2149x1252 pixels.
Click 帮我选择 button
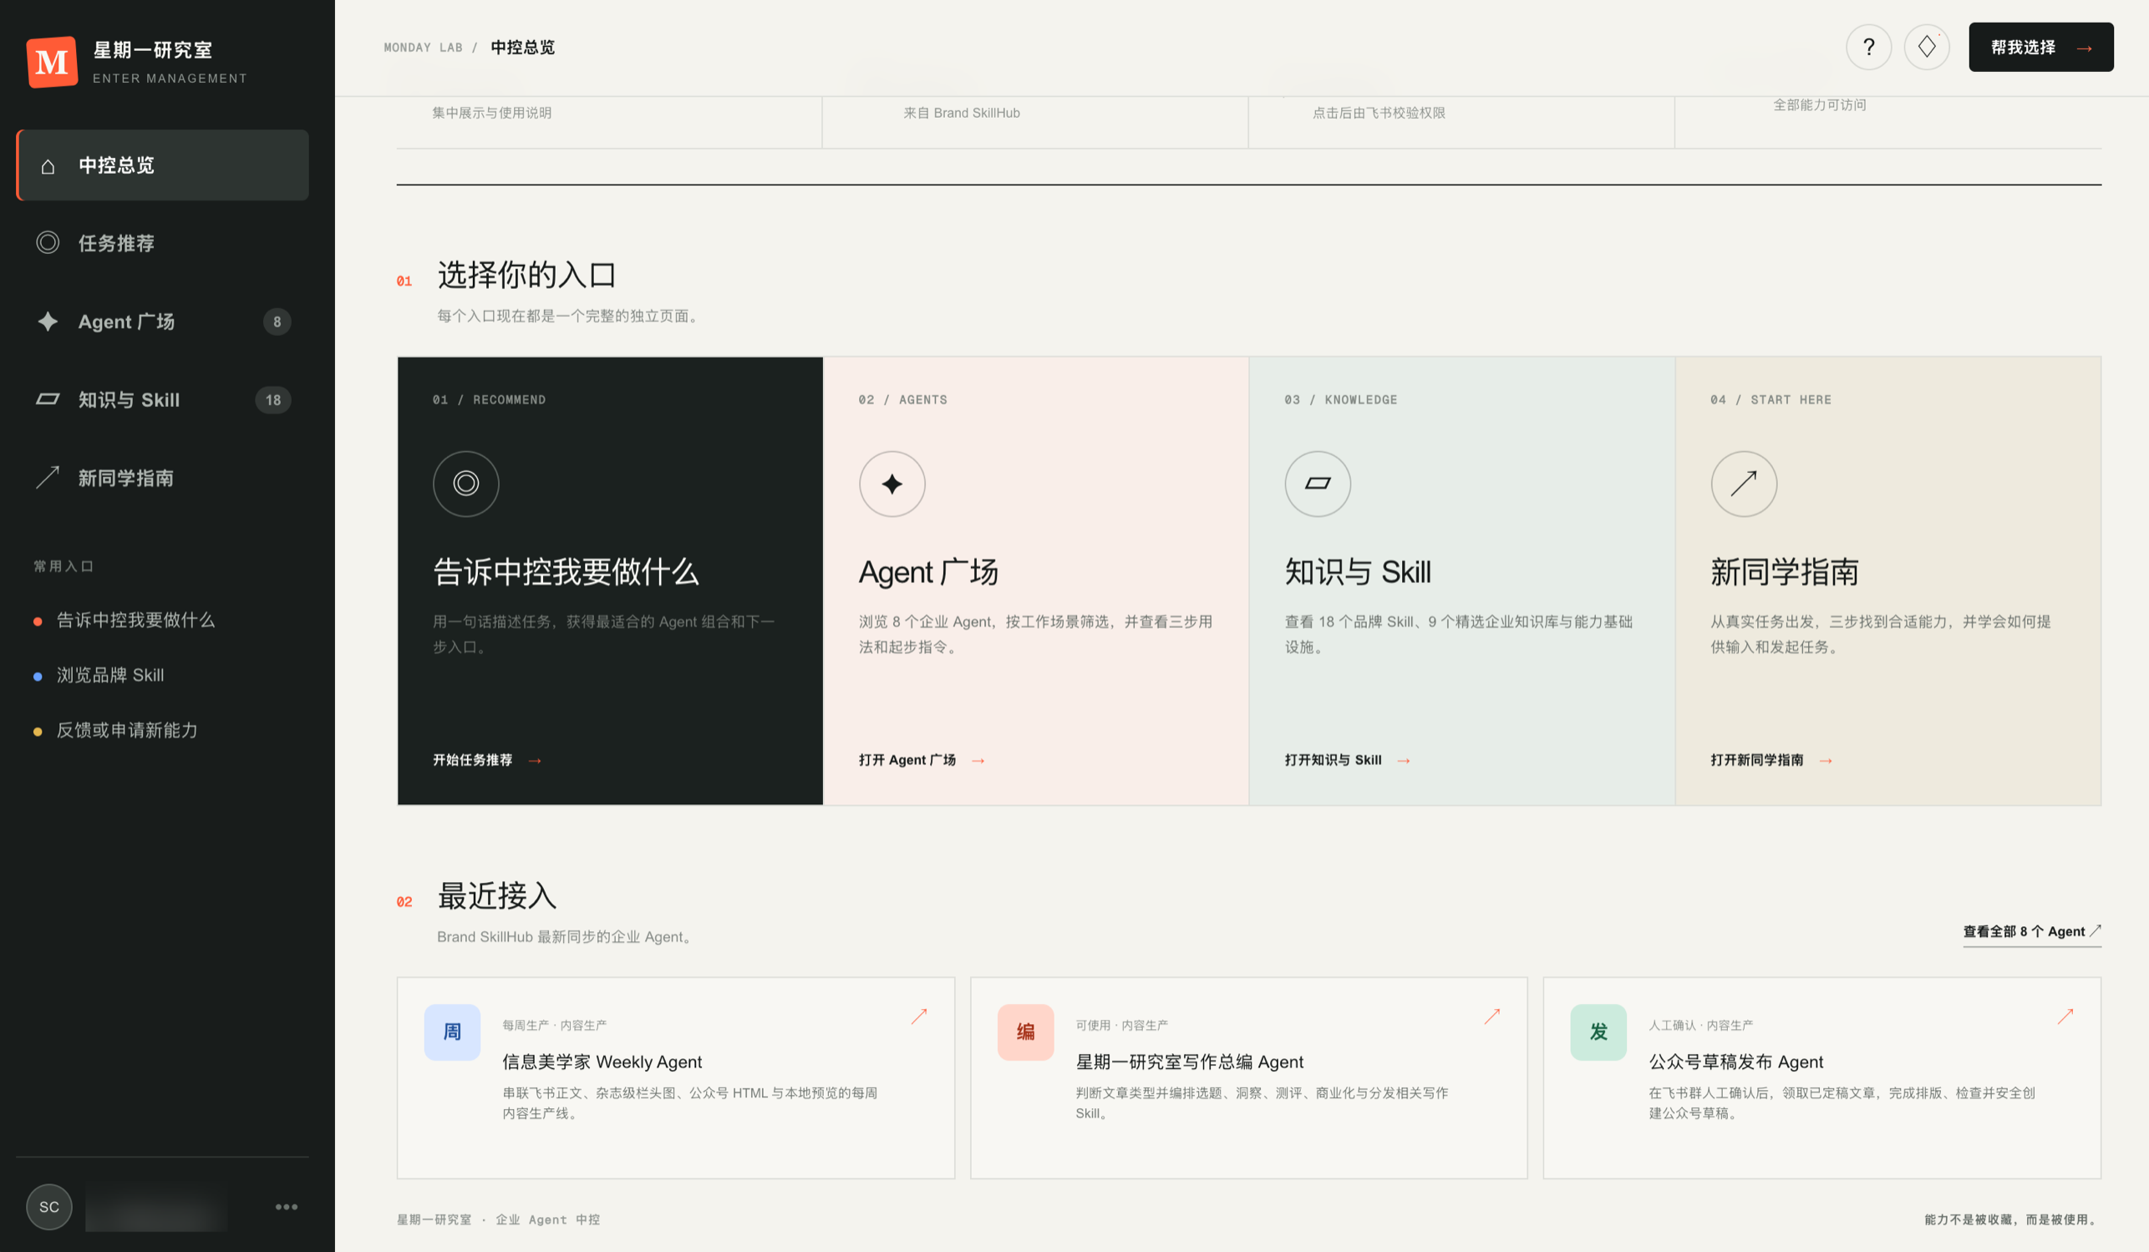pyautogui.click(x=2040, y=47)
